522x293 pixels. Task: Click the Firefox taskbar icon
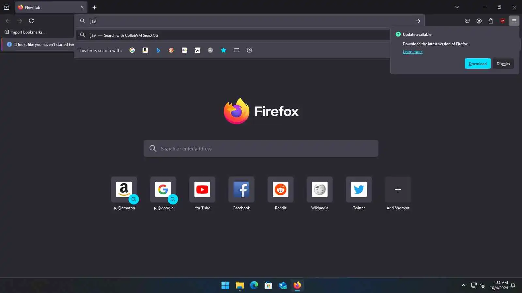pos(297,285)
